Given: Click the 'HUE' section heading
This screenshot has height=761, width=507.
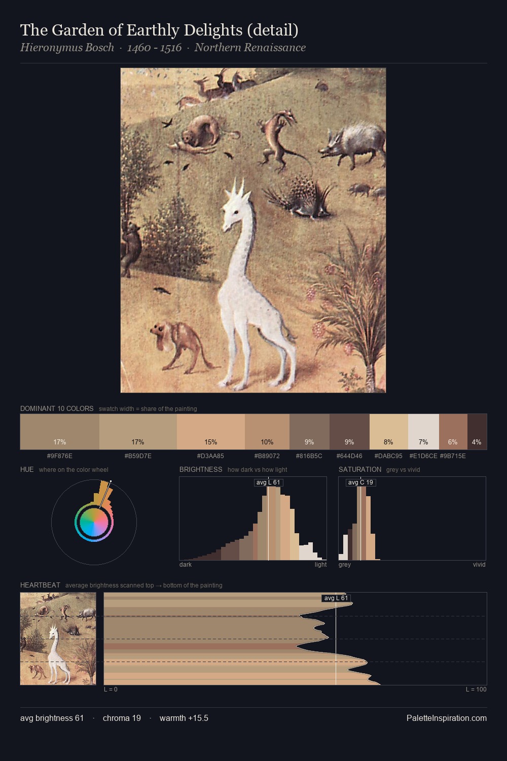Looking at the screenshot, I should 27,469.
